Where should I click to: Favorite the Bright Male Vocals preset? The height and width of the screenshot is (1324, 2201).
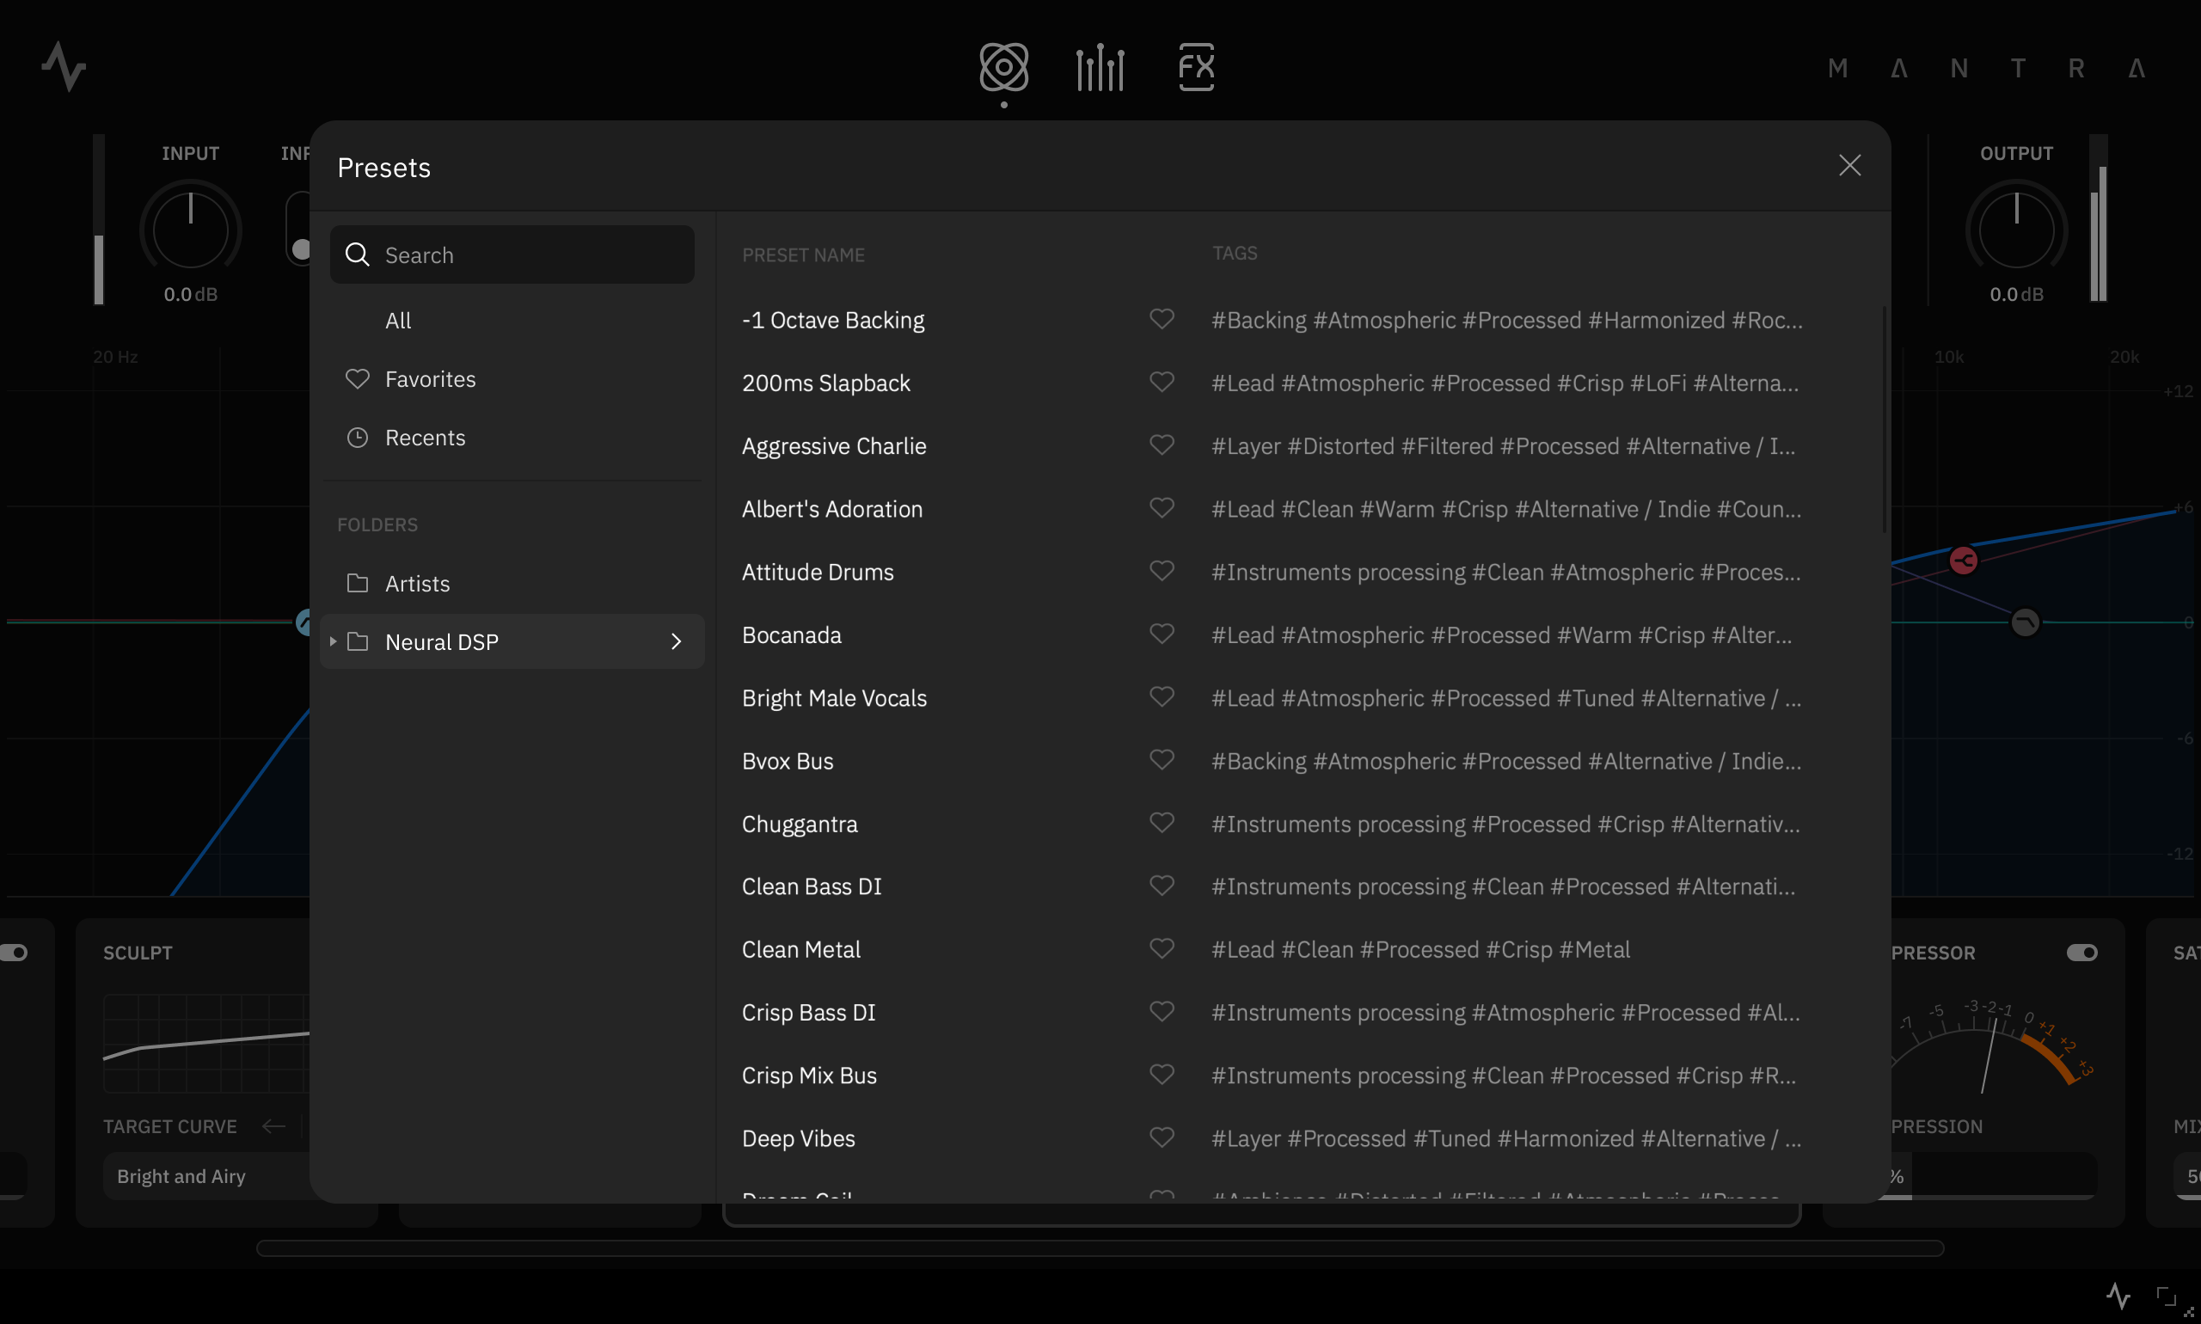point(1162,696)
